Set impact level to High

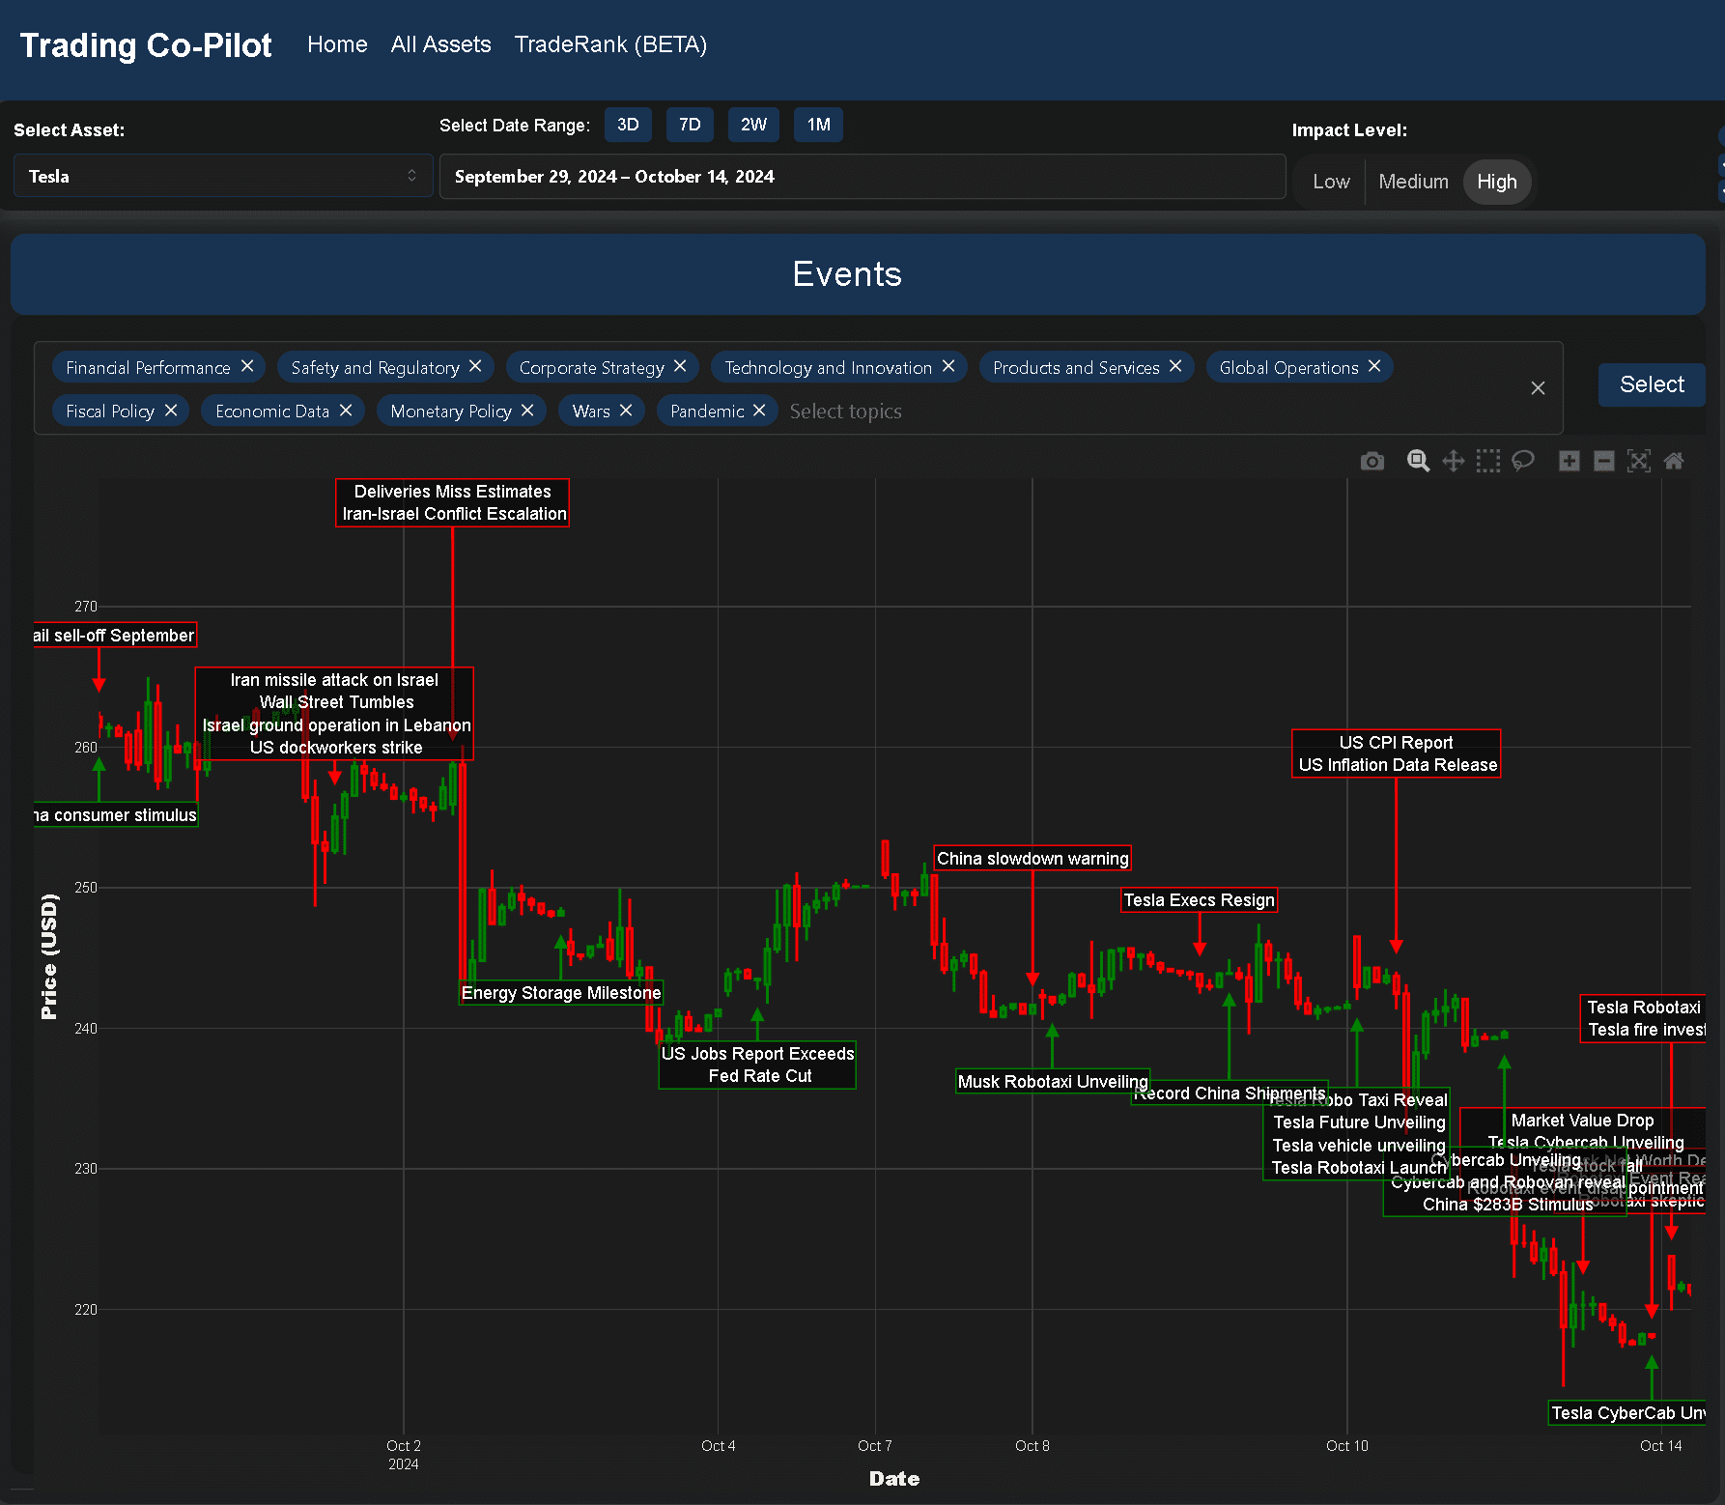point(1496,182)
